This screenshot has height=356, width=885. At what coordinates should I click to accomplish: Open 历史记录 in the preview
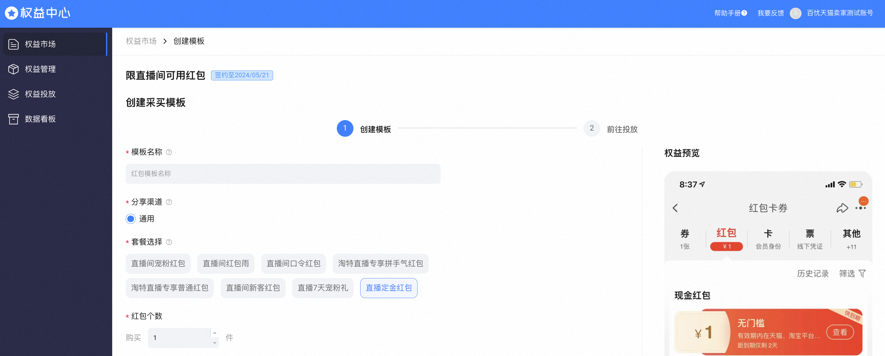pyautogui.click(x=813, y=273)
